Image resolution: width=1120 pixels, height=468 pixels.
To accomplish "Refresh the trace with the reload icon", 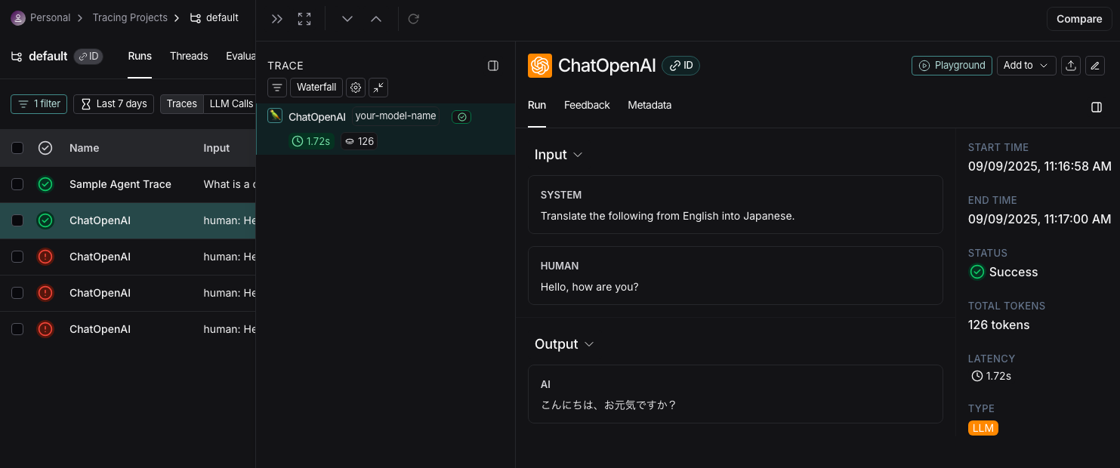I will pos(413,18).
